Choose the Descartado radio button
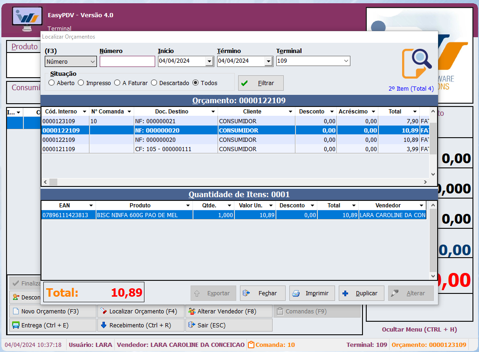The width and height of the screenshot is (479, 352). (x=154, y=83)
